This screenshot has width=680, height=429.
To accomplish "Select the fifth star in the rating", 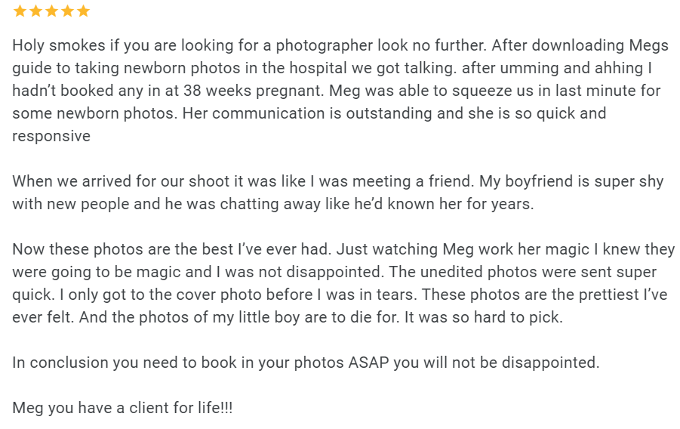I will [x=83, y=11].
